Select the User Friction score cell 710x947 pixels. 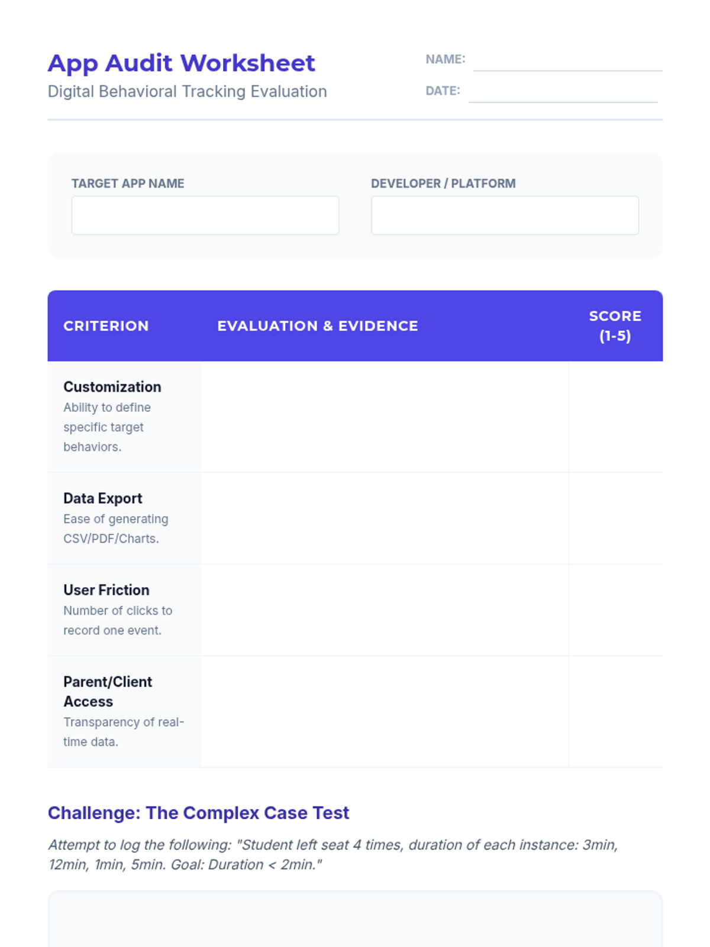pyautogui.click(x=615, y=610)
